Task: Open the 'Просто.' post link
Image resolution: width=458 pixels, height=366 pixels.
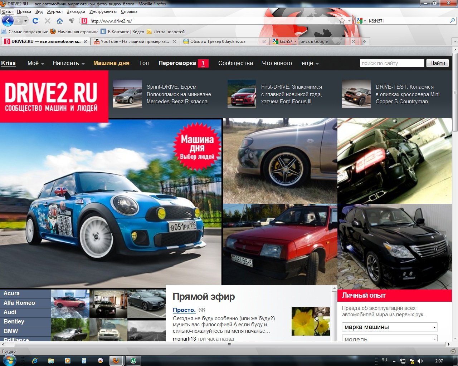Action: [x=184, y=310]
